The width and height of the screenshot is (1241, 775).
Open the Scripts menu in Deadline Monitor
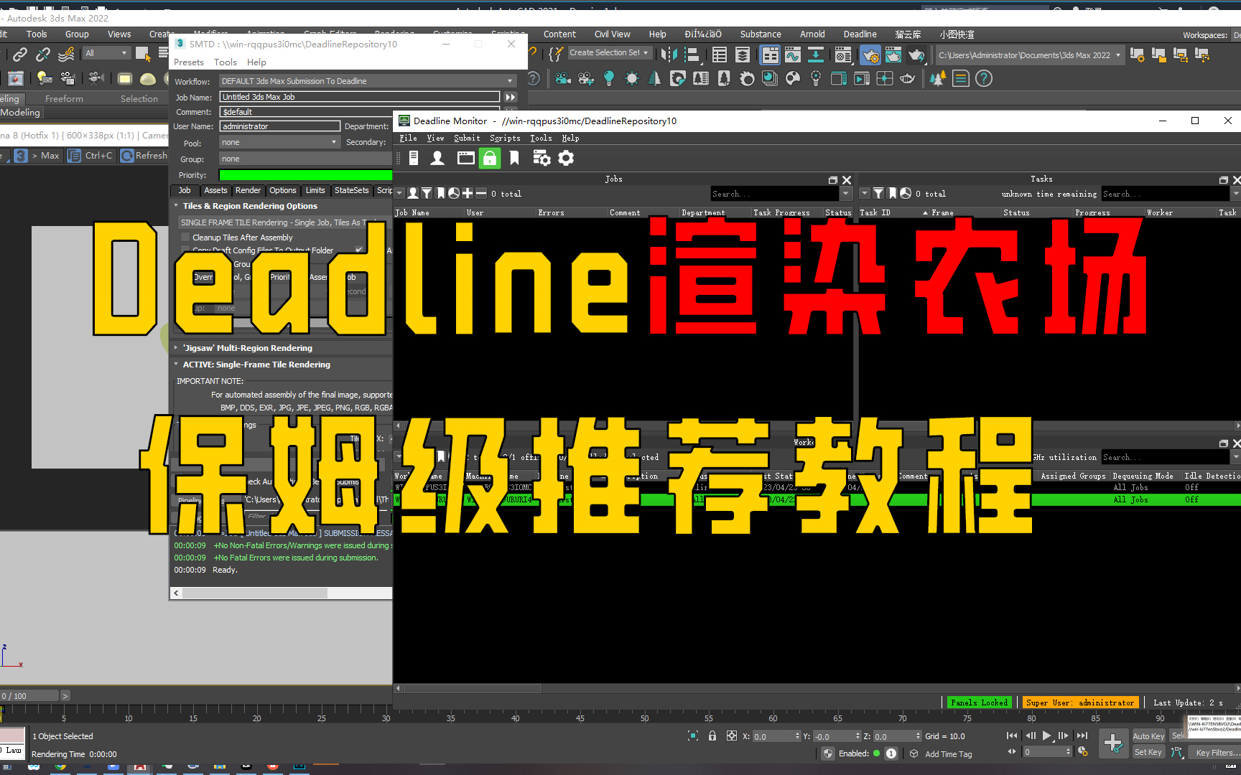[505, 138]
